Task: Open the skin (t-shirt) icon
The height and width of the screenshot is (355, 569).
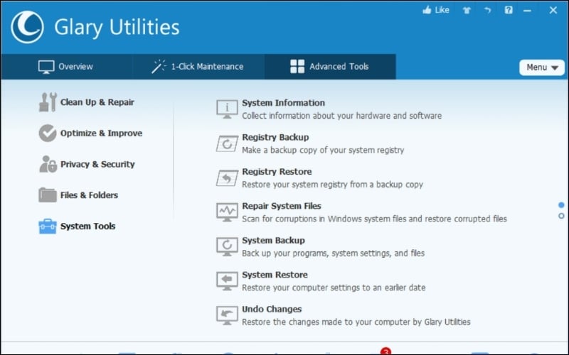Action: tap(467, 10)
